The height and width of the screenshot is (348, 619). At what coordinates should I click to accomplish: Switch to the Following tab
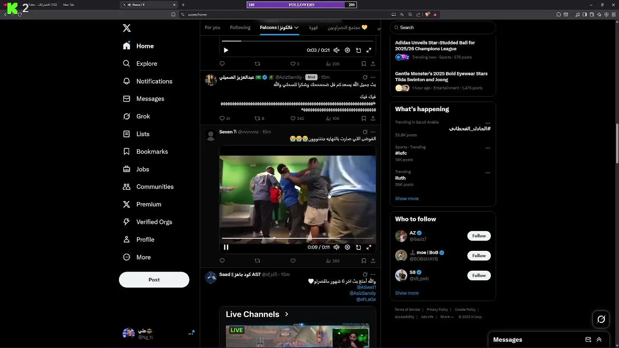tap(240, 28)
